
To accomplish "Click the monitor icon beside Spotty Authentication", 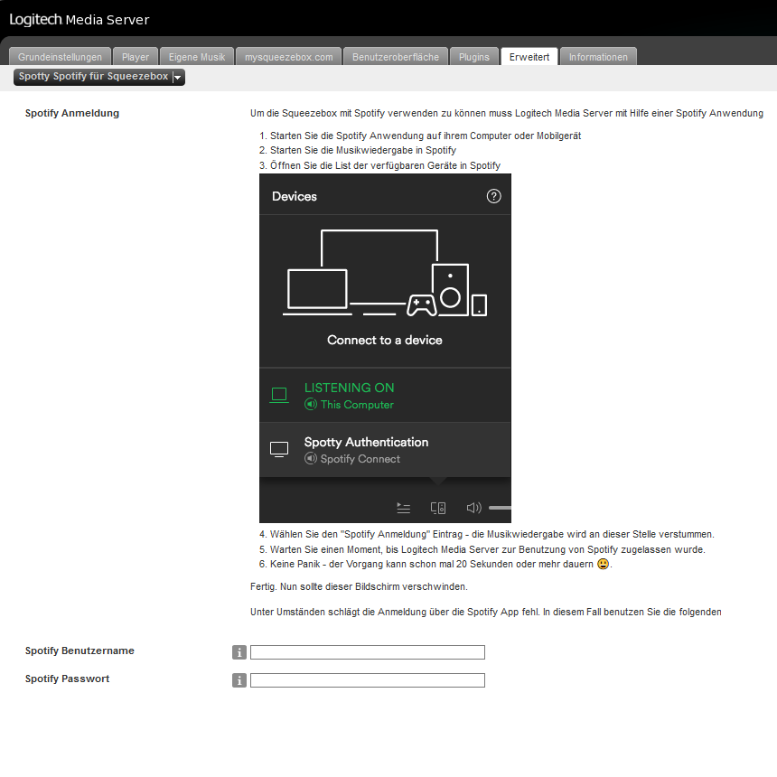I will pos(279,449).
